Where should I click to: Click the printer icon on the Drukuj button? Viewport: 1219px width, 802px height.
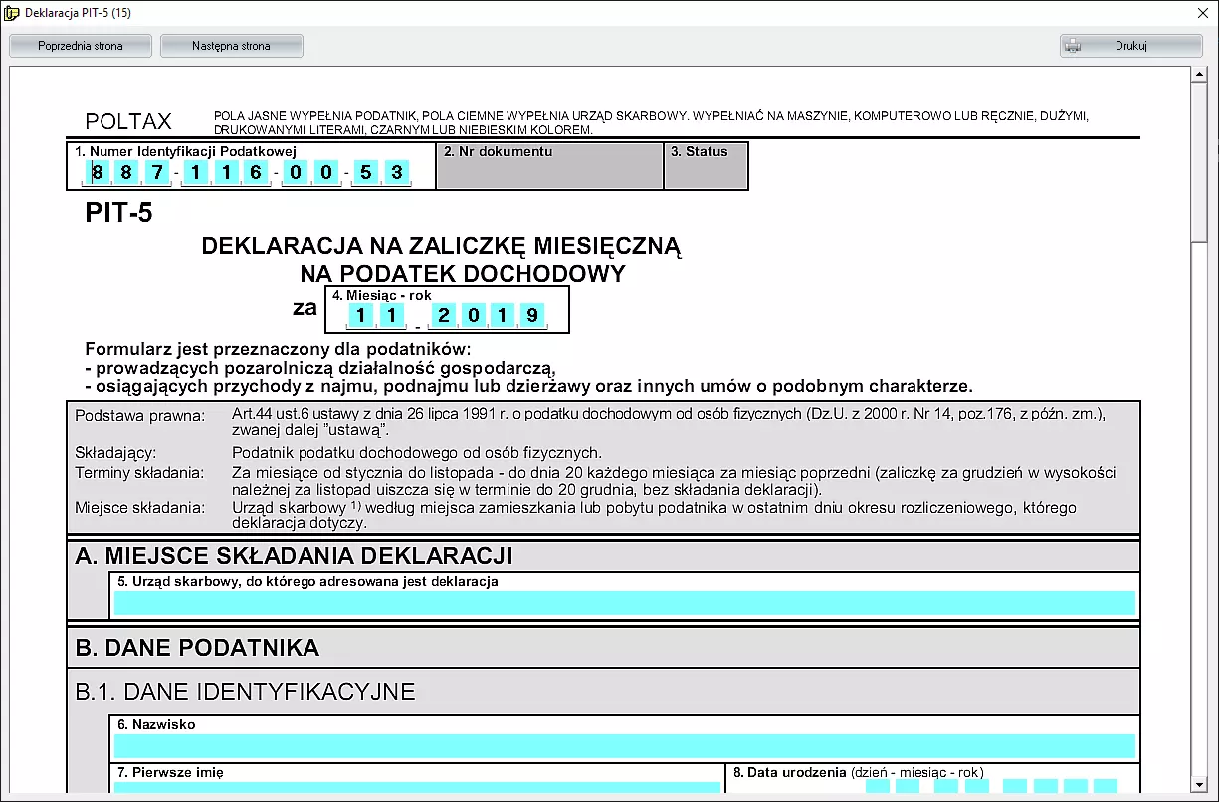(1073, 46)
